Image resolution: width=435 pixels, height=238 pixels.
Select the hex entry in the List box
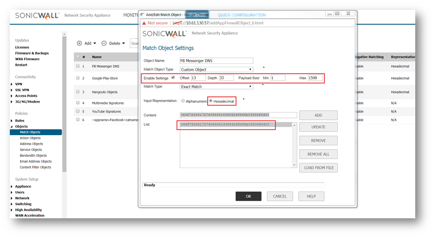[236, 124]
